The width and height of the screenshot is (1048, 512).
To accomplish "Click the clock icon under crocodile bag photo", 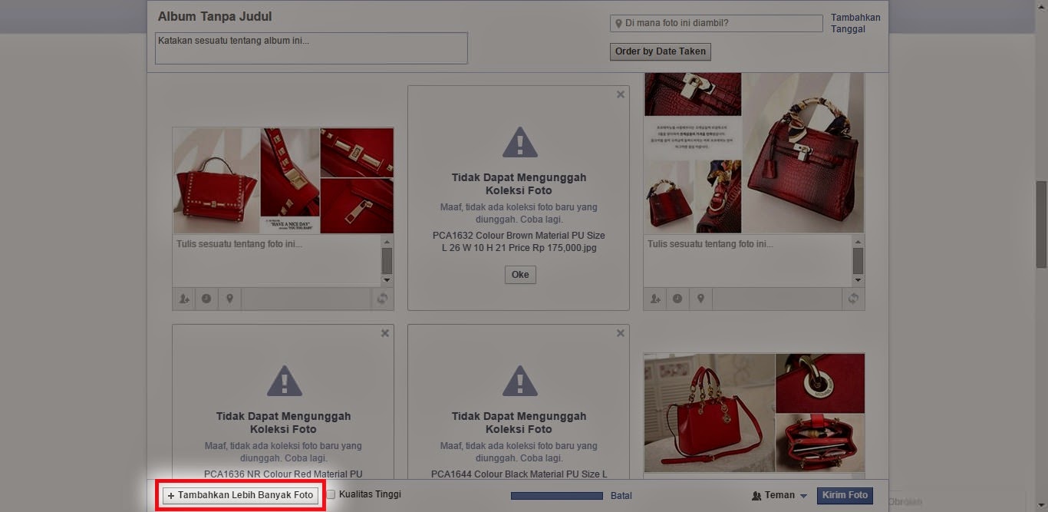I will 677,299.
